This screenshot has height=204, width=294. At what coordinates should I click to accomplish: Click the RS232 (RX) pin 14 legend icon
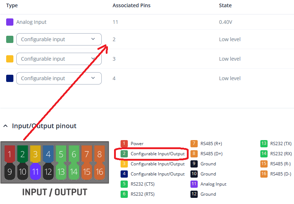click(264, 154)
